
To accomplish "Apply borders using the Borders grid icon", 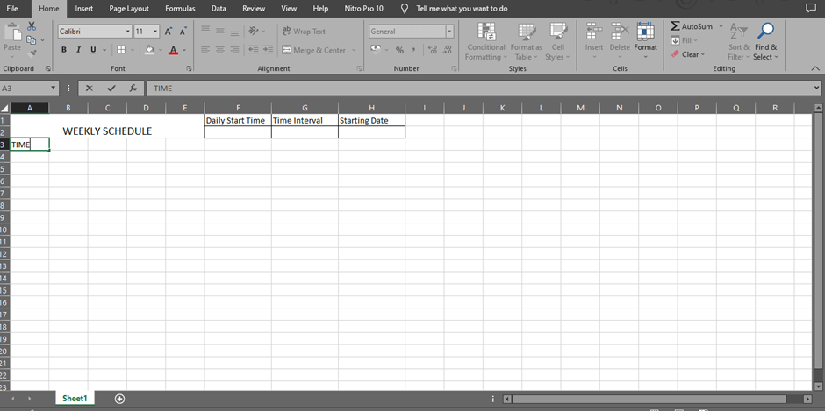I will 121,50.
